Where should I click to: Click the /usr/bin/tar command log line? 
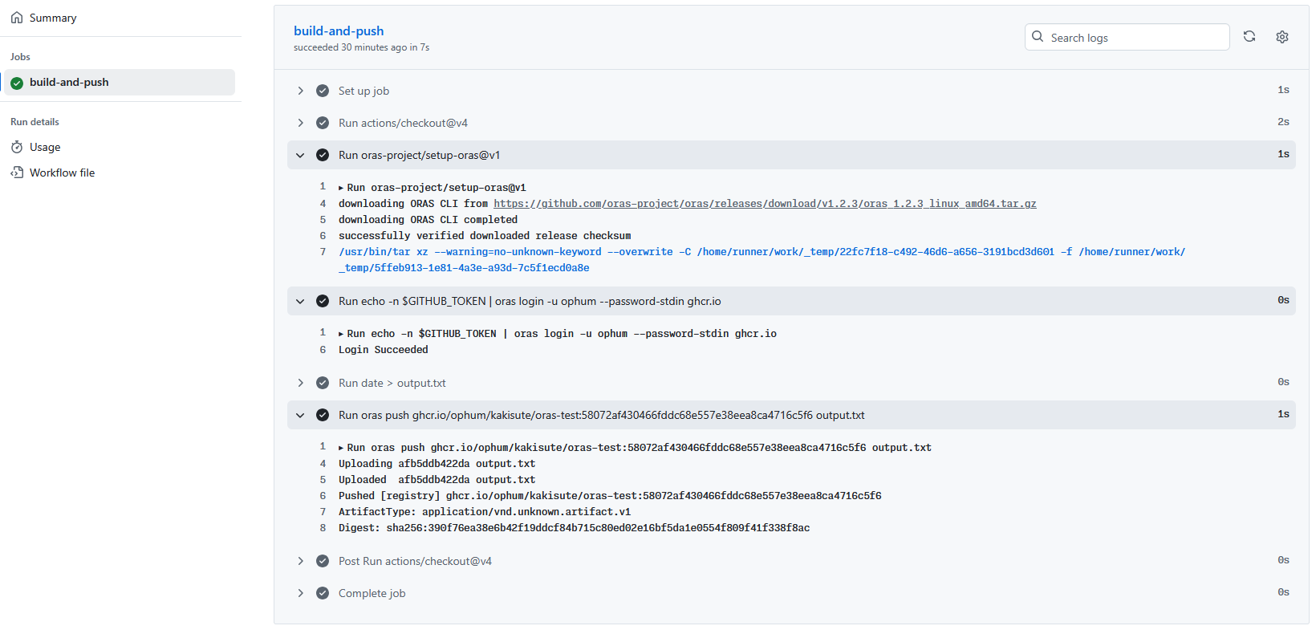pyautogui.click(x=762, y=260)
